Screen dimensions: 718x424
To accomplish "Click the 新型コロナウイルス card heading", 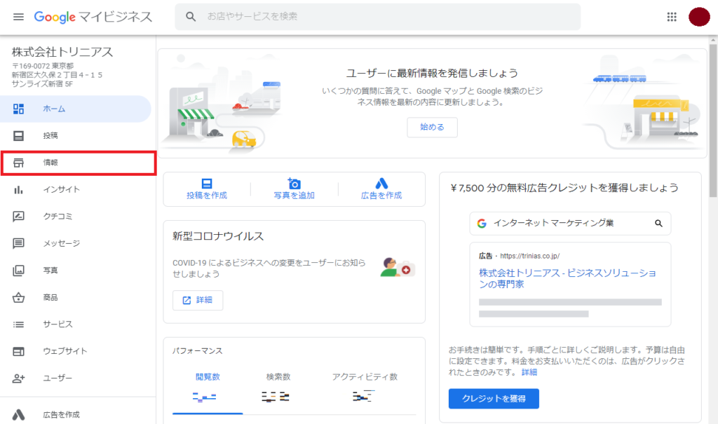I will click(218, 236).
